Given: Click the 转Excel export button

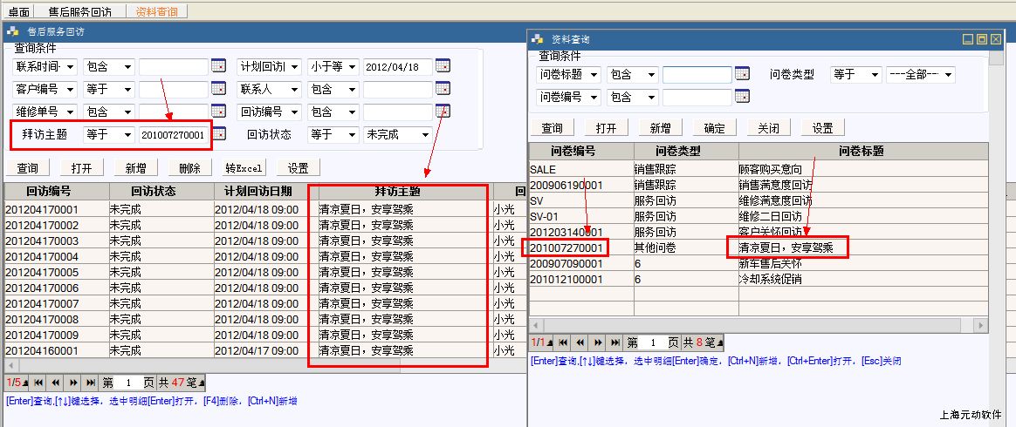Looking at the screenshot, I should 244,168.
